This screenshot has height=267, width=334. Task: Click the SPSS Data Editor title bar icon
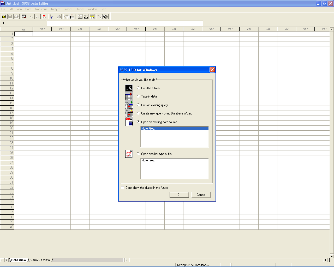(3, 3)
